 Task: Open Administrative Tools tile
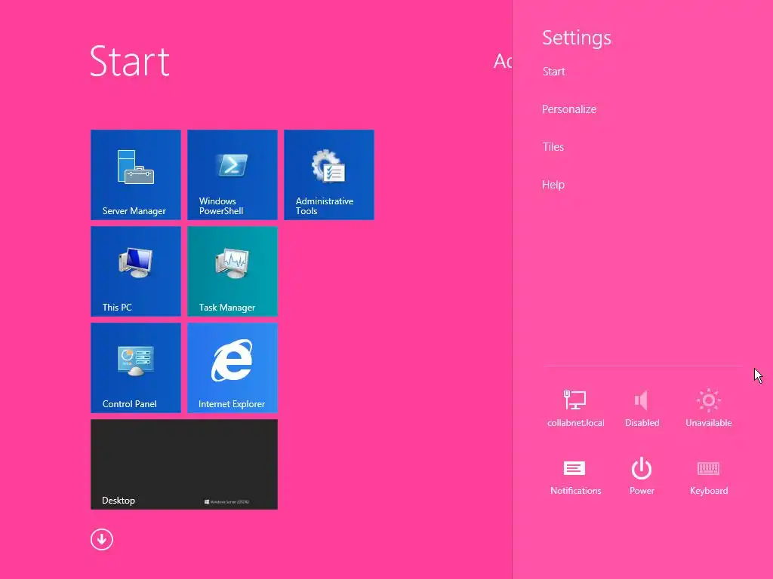coord(329,175)
